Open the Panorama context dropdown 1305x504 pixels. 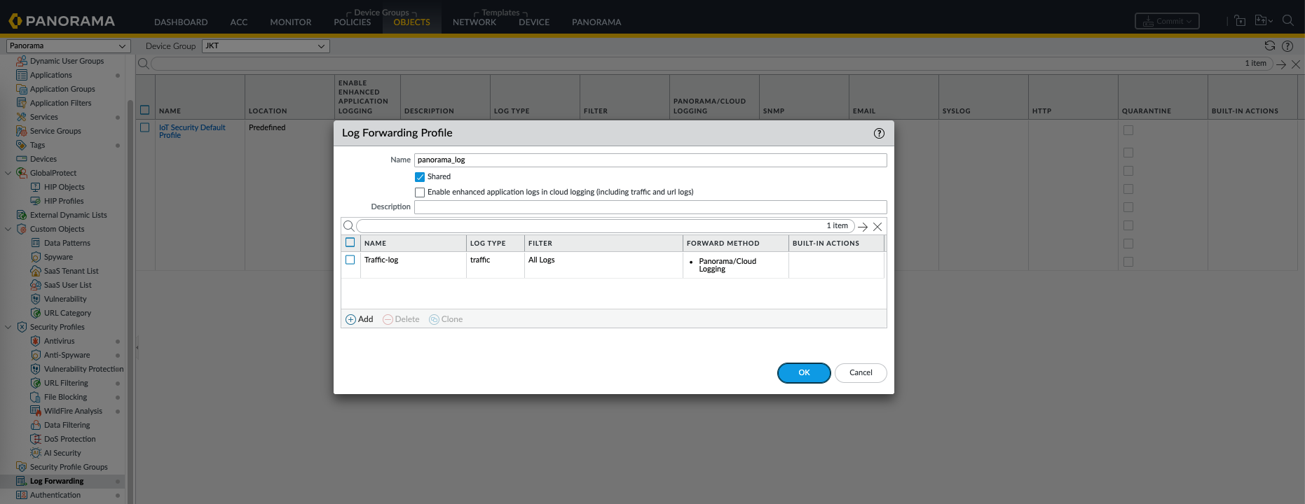coord(68,46)
